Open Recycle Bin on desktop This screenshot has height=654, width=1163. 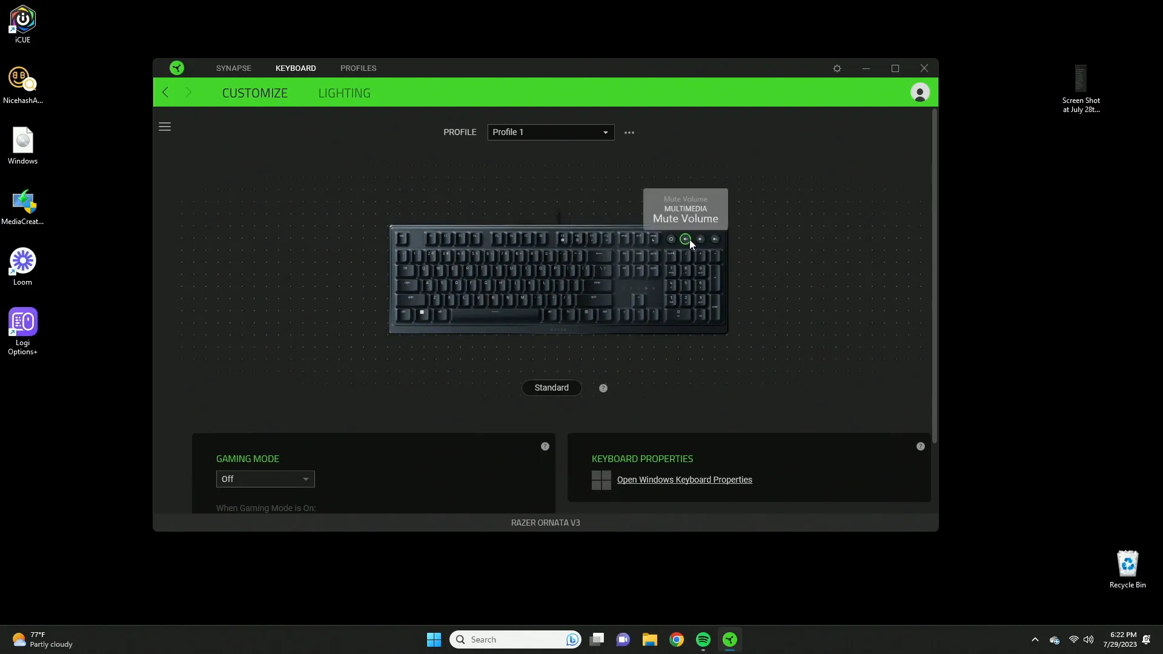pos(1127,569)
